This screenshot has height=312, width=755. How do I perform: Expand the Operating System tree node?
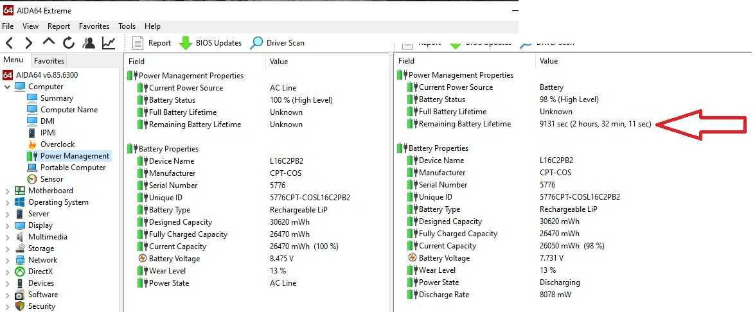(x=7, y=202)
